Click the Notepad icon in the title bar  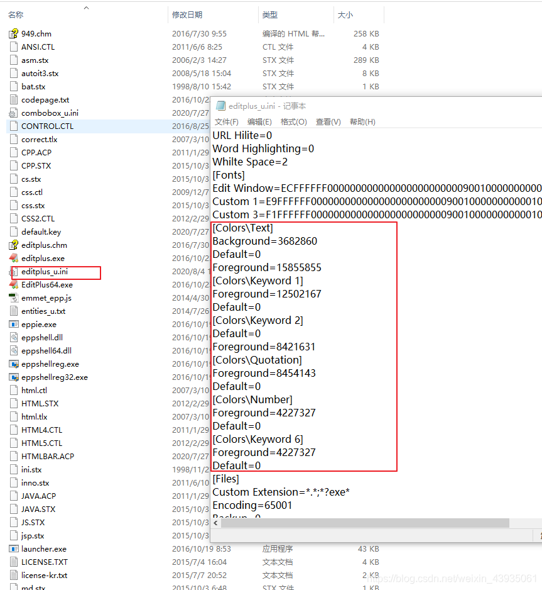click(220, 106)
